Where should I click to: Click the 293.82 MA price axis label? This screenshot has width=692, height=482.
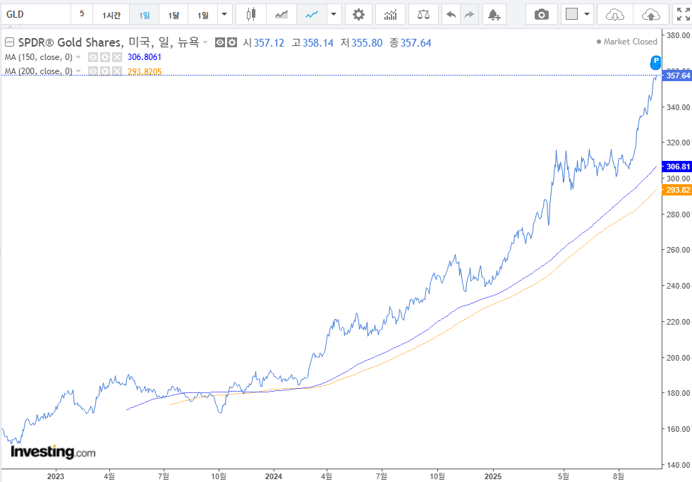tap(677, 190)
